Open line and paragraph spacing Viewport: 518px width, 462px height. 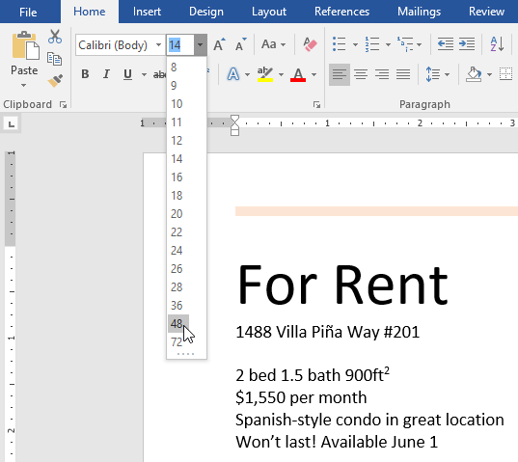click(433, 74)
